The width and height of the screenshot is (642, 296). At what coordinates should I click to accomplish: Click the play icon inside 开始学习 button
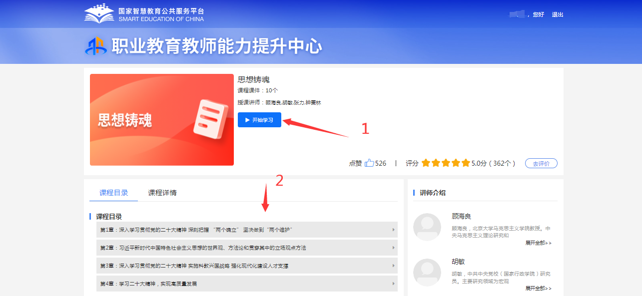248,120
